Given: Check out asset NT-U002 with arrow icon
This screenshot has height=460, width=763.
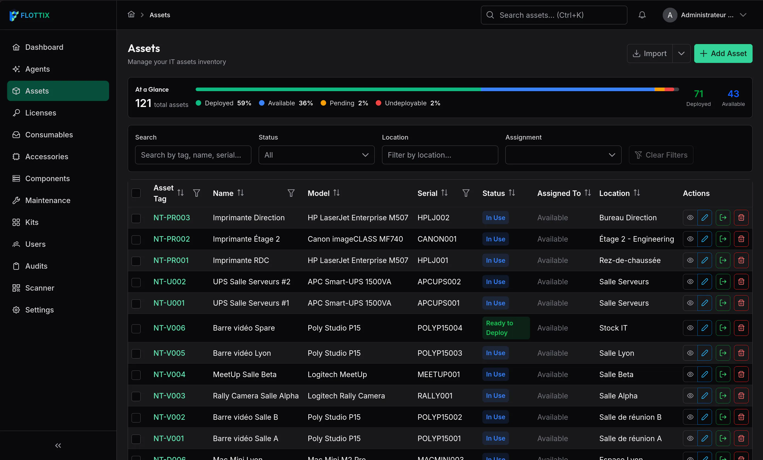Looking at the screenshot, I should (723, 282).
